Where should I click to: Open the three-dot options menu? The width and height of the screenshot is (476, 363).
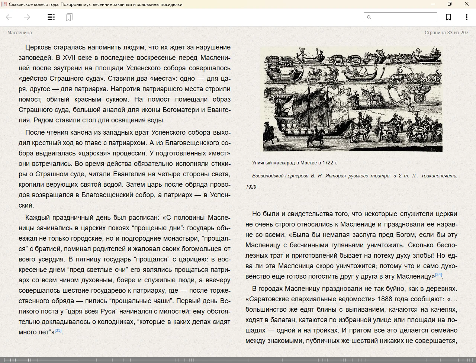(x=466, y=17)
